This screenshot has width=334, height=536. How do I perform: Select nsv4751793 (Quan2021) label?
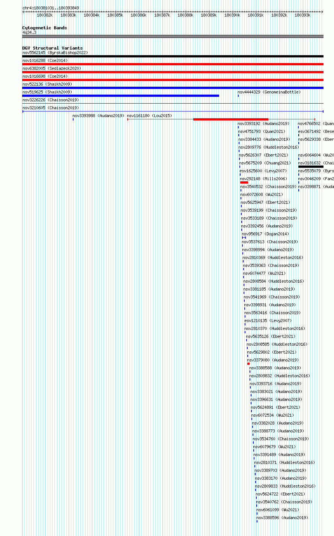tap(262, 132)
